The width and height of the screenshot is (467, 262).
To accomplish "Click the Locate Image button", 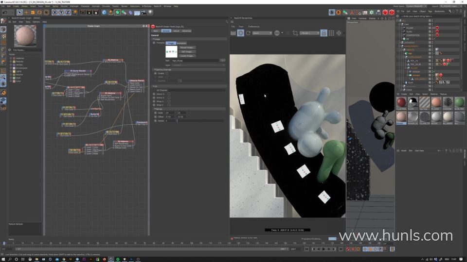I will 187,56.
